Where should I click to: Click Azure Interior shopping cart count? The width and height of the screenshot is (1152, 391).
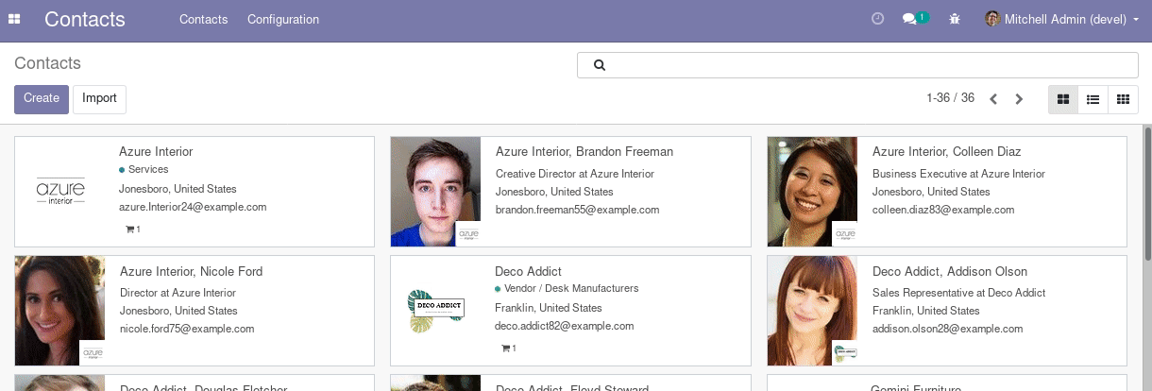click(x=132, y=229)
